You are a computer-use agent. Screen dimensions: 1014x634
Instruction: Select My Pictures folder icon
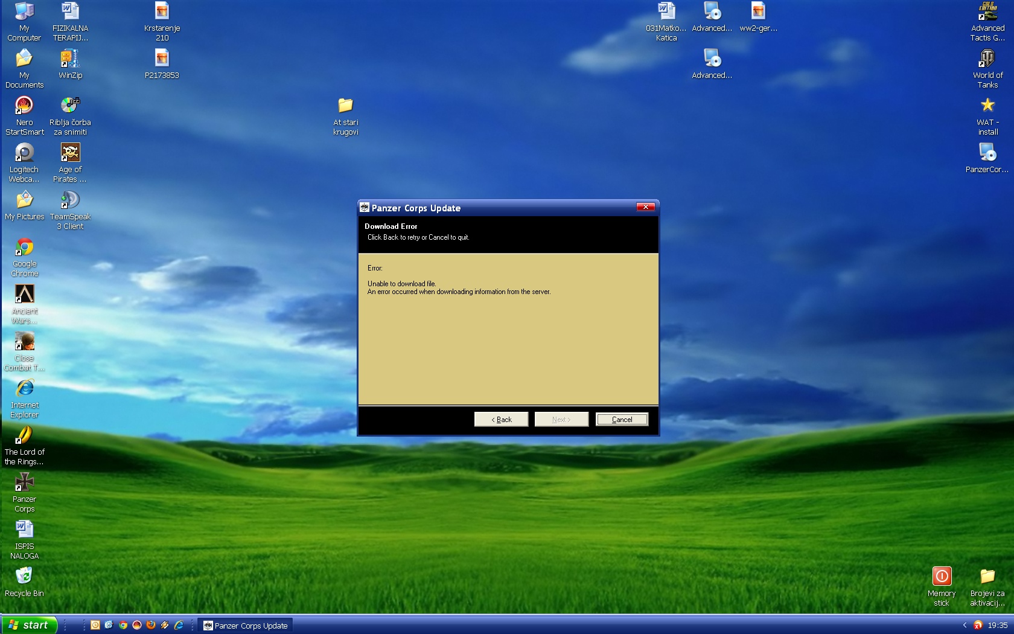coord(24,205)
